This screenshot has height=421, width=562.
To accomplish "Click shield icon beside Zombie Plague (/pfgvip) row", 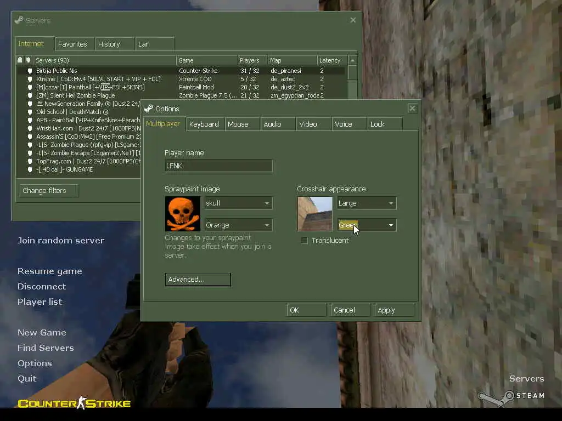I will pyautogui.click(x=30, y=145).
